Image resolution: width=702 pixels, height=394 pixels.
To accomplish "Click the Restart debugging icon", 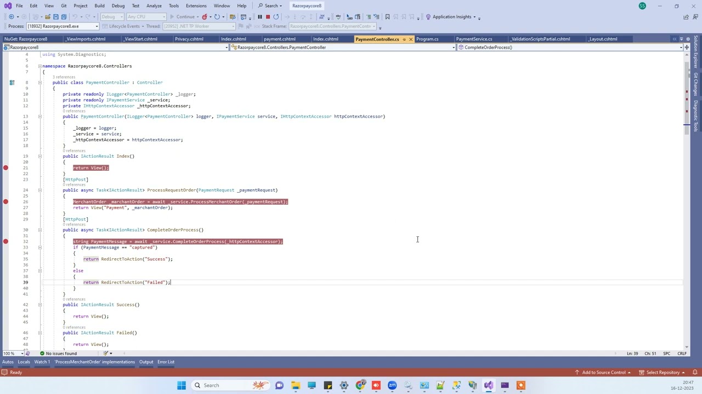I will click(x=276, y=17).
